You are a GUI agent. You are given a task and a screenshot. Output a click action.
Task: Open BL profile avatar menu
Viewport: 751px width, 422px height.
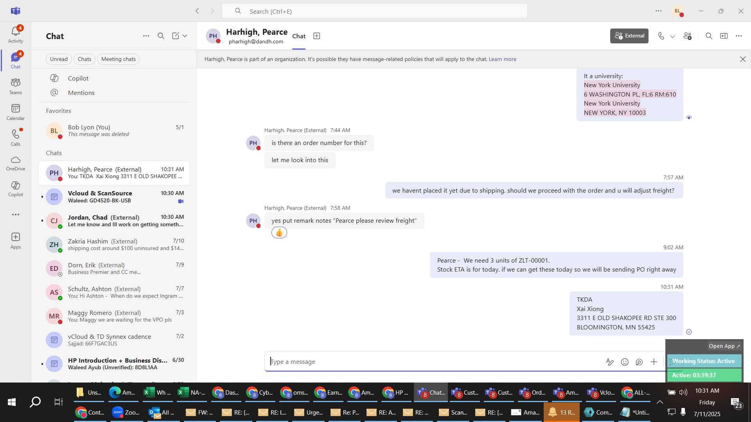tap(678, 11)
